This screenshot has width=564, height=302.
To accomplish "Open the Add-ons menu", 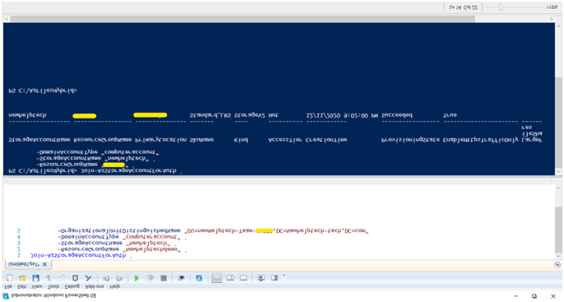I will coord(95,286).
